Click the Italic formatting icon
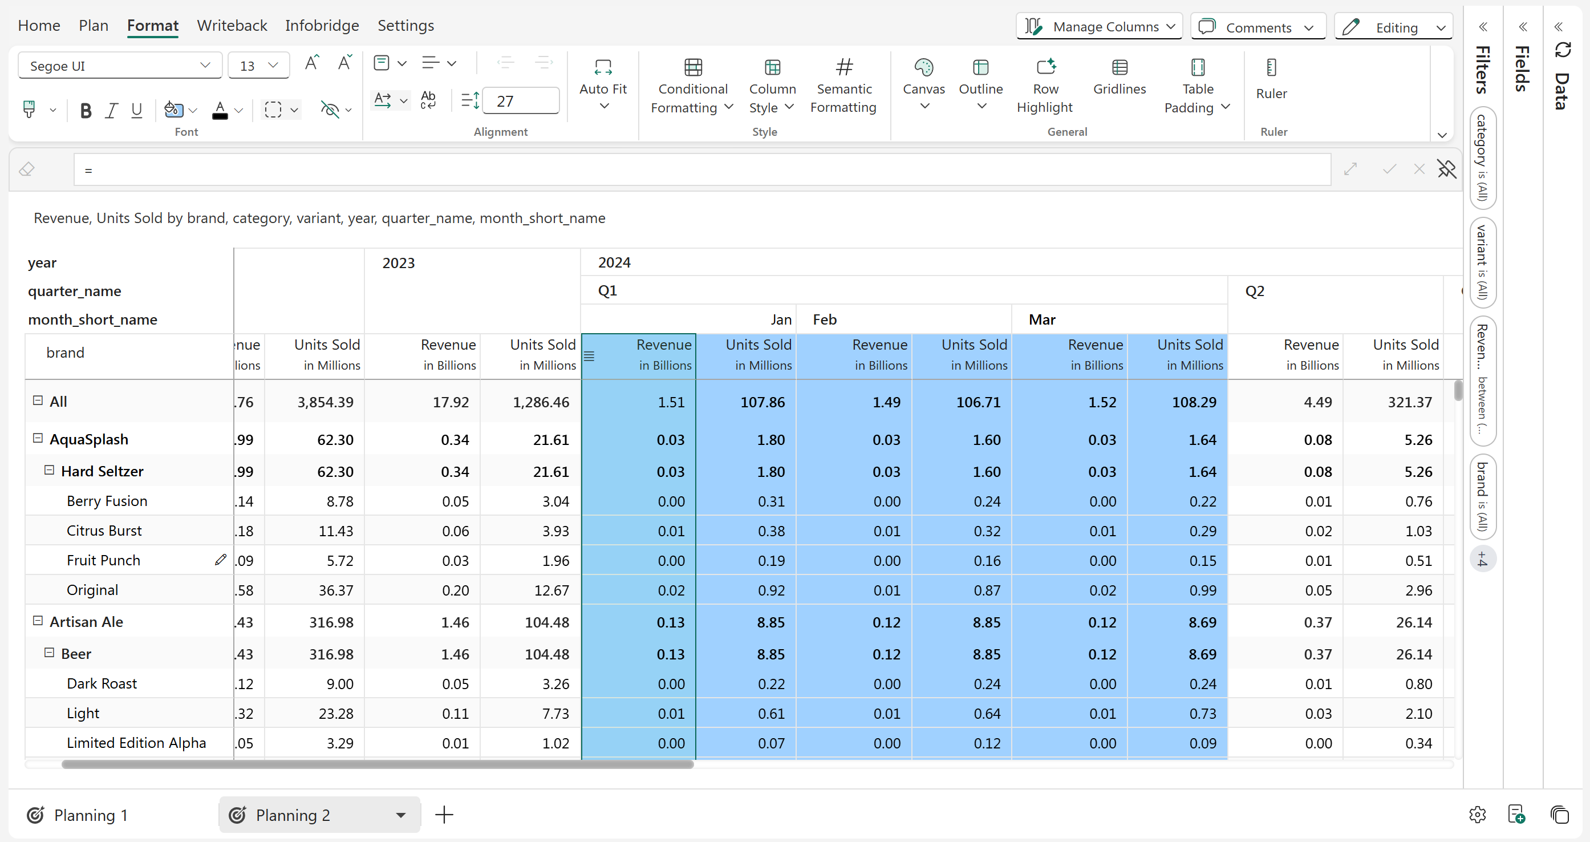This screenshot has height=842, width=1590. pyautogui.click(x=111, y=111)
